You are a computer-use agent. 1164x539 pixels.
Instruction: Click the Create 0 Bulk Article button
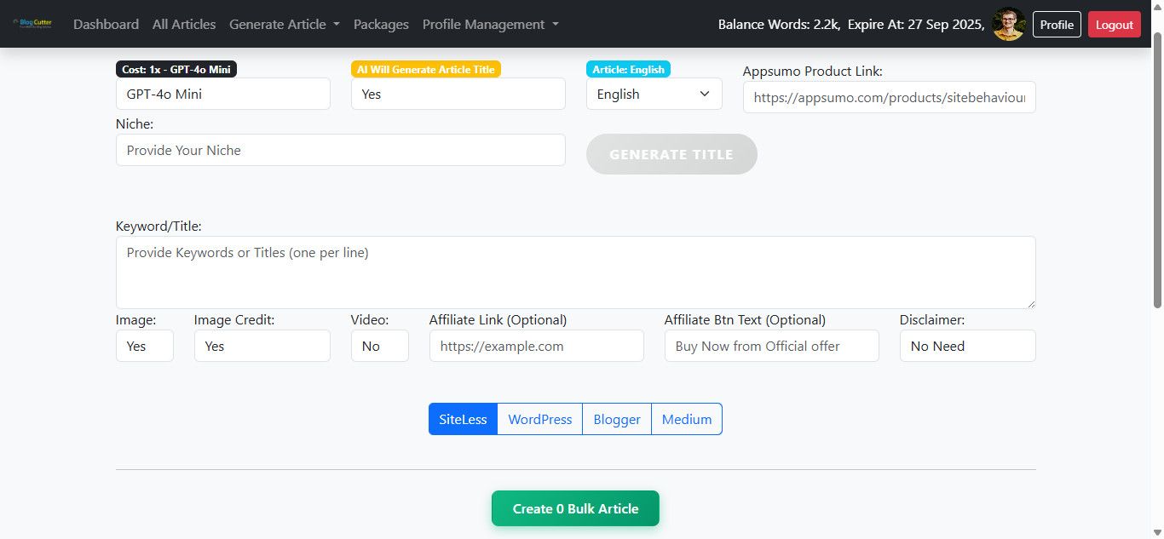point(575,508)
